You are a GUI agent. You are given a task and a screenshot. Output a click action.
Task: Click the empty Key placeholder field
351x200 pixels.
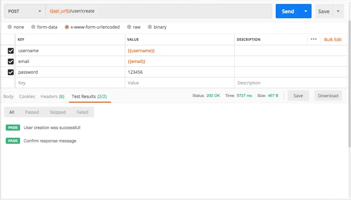pyautogui.click(x=70, y=83)
